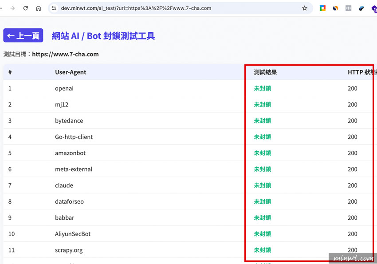Select the openai row name
The image size is (377, 264).
[64, 88]
